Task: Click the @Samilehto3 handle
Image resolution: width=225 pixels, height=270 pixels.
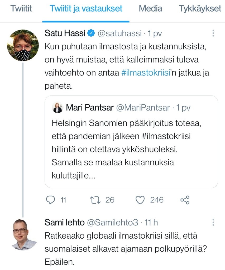Action: coord(113,223)
